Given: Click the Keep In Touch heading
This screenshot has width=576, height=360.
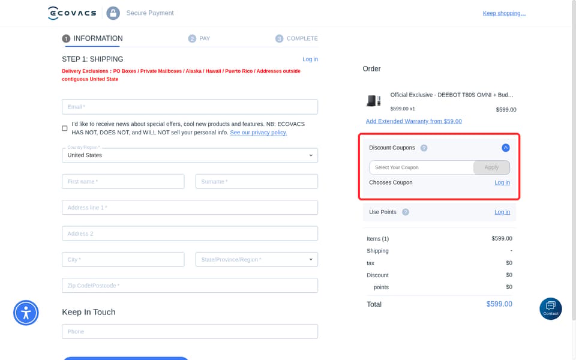Looking at the screenshot, I should tap(89, 312).
